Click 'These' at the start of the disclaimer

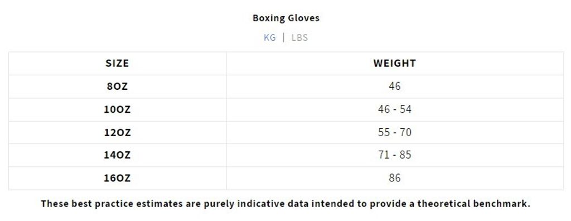(54, 204)
